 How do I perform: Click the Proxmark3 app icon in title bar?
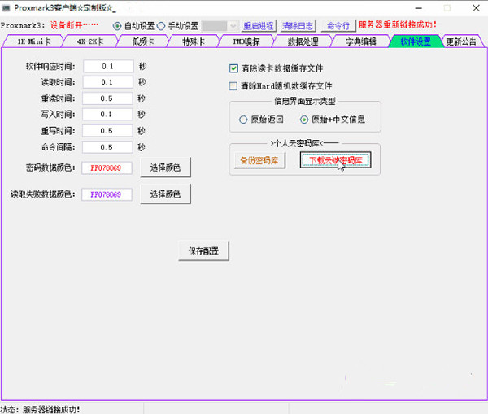click(7, 7)
